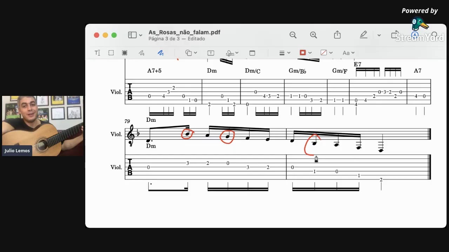Open the sidebar view options chevron
Image resolution: width=449 pixels, height=252 pixels.
click(141, 35)
